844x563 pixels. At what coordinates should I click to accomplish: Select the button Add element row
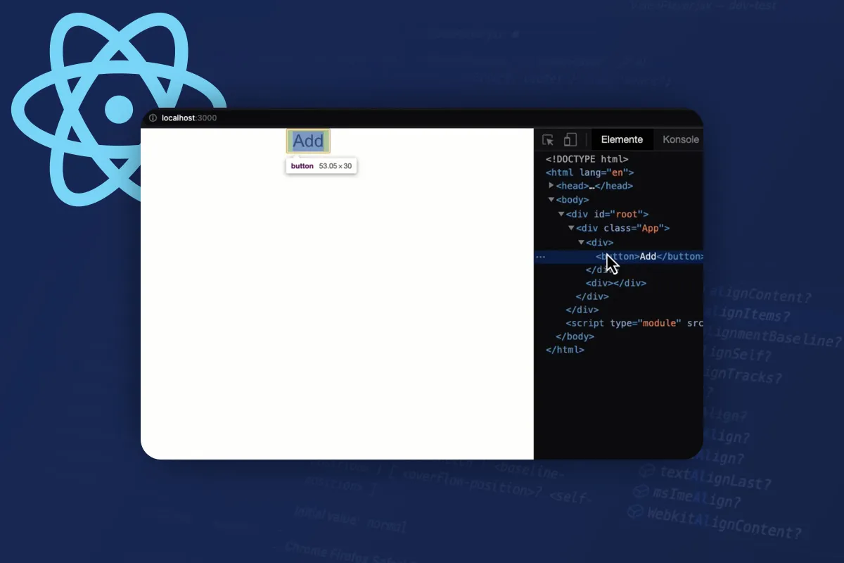coord(619,257)
